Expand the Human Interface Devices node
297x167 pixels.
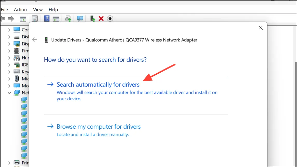click(9, 58)
